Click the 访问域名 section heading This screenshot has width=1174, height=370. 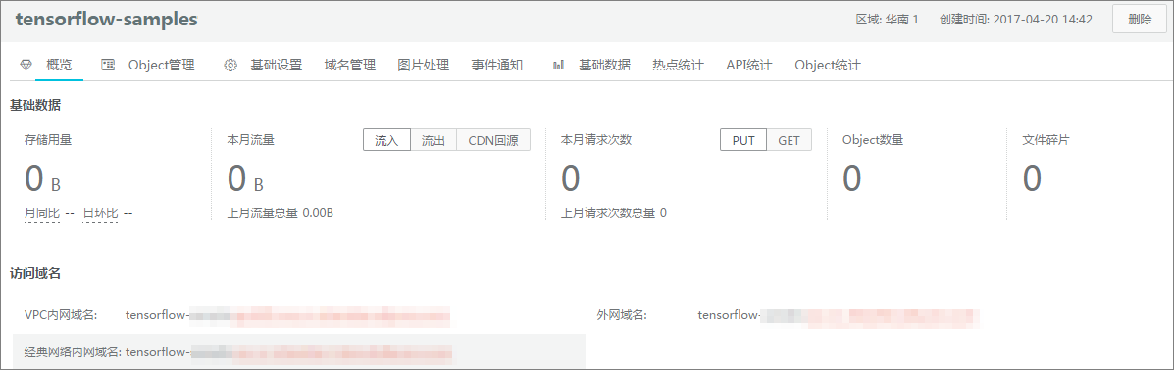coord(35,273)
